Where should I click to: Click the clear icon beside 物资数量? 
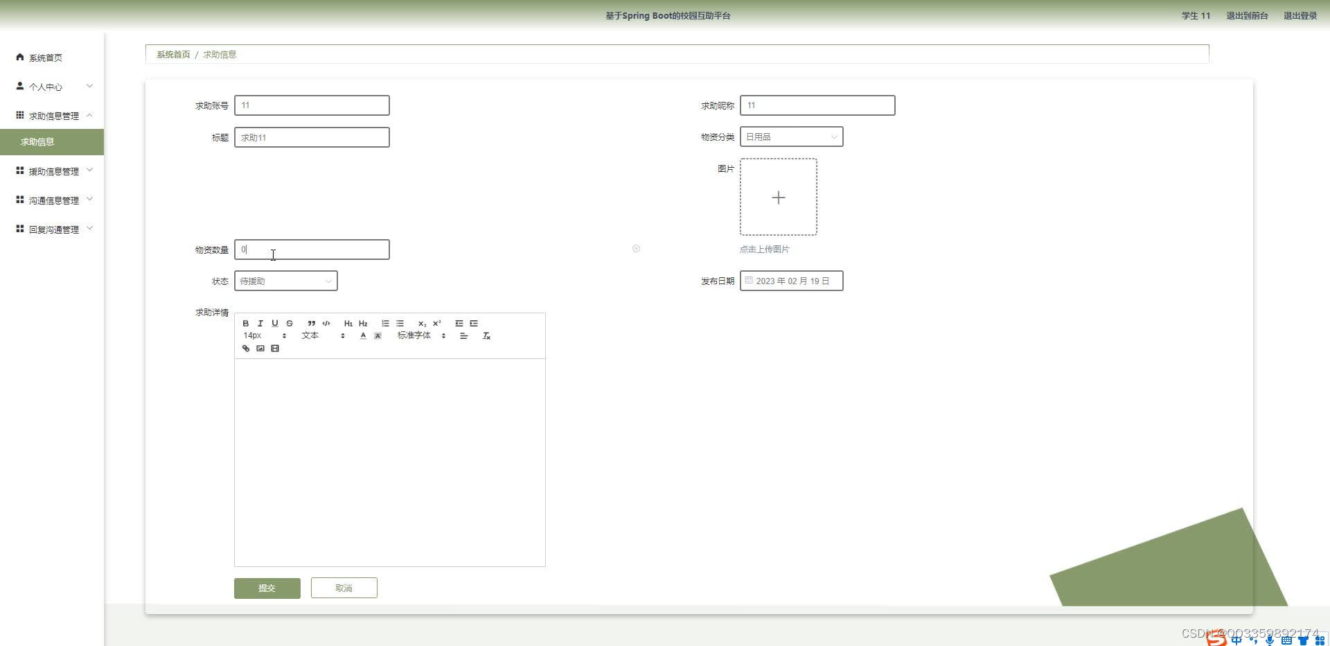(x=636, y=249)
